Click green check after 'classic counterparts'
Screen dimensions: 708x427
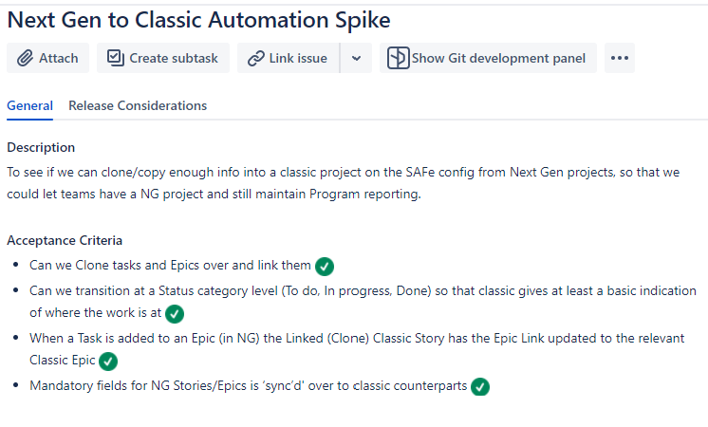click(480, 386)
